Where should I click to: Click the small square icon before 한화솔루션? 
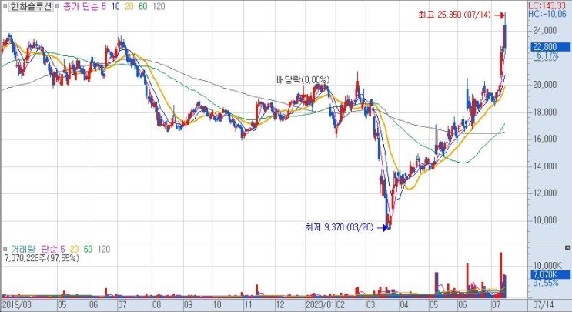pos(5,7)
